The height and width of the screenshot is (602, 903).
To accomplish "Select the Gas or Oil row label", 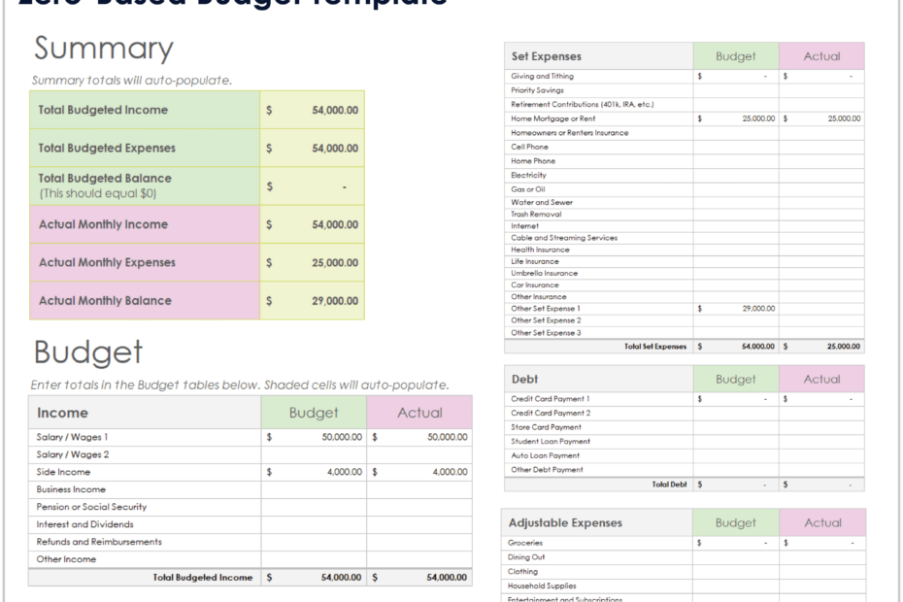I will 528,189.
